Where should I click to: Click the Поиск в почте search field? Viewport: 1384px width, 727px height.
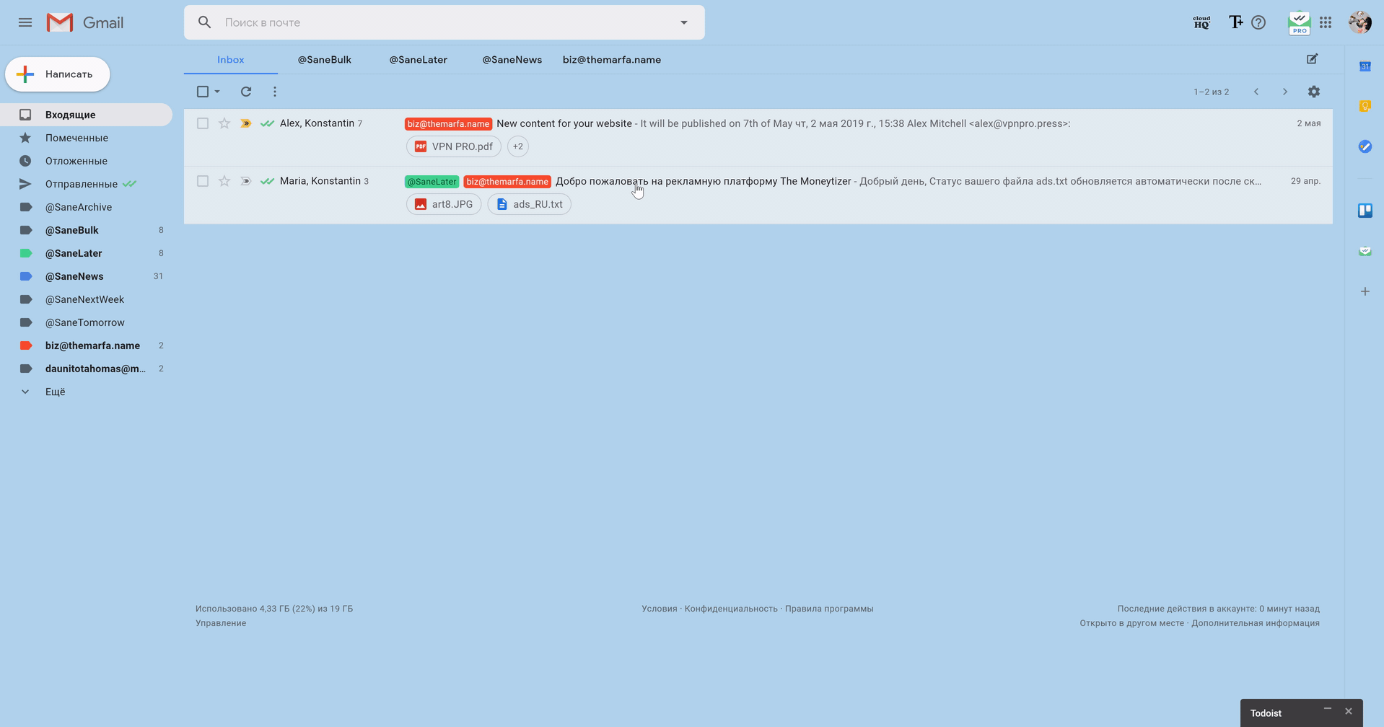(444, 22)
